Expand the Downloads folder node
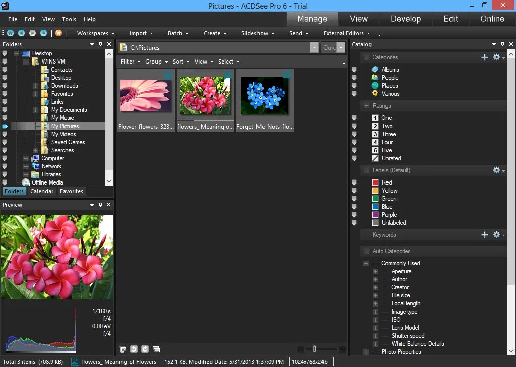Viewport: 516px width, 367px height. pyautogui.click(x=36, y=86)
